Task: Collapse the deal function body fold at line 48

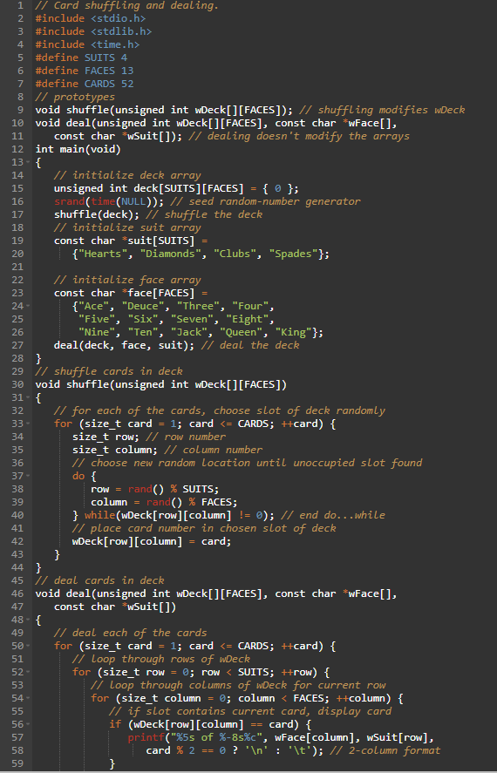Action: [x=28, y=620]
